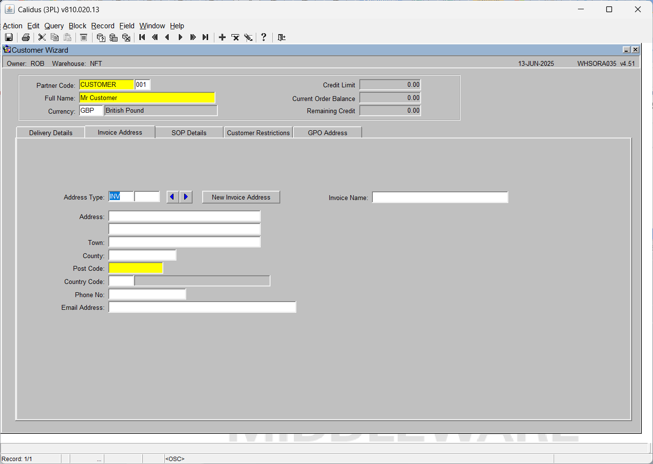653x464 pixels.
Task: Click the Help question mark icon
Action: click(264, 38)
